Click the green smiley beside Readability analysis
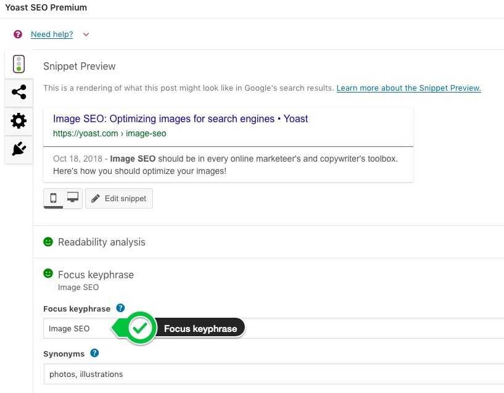This screenshot has width=504, height=393. coord(48,242)
